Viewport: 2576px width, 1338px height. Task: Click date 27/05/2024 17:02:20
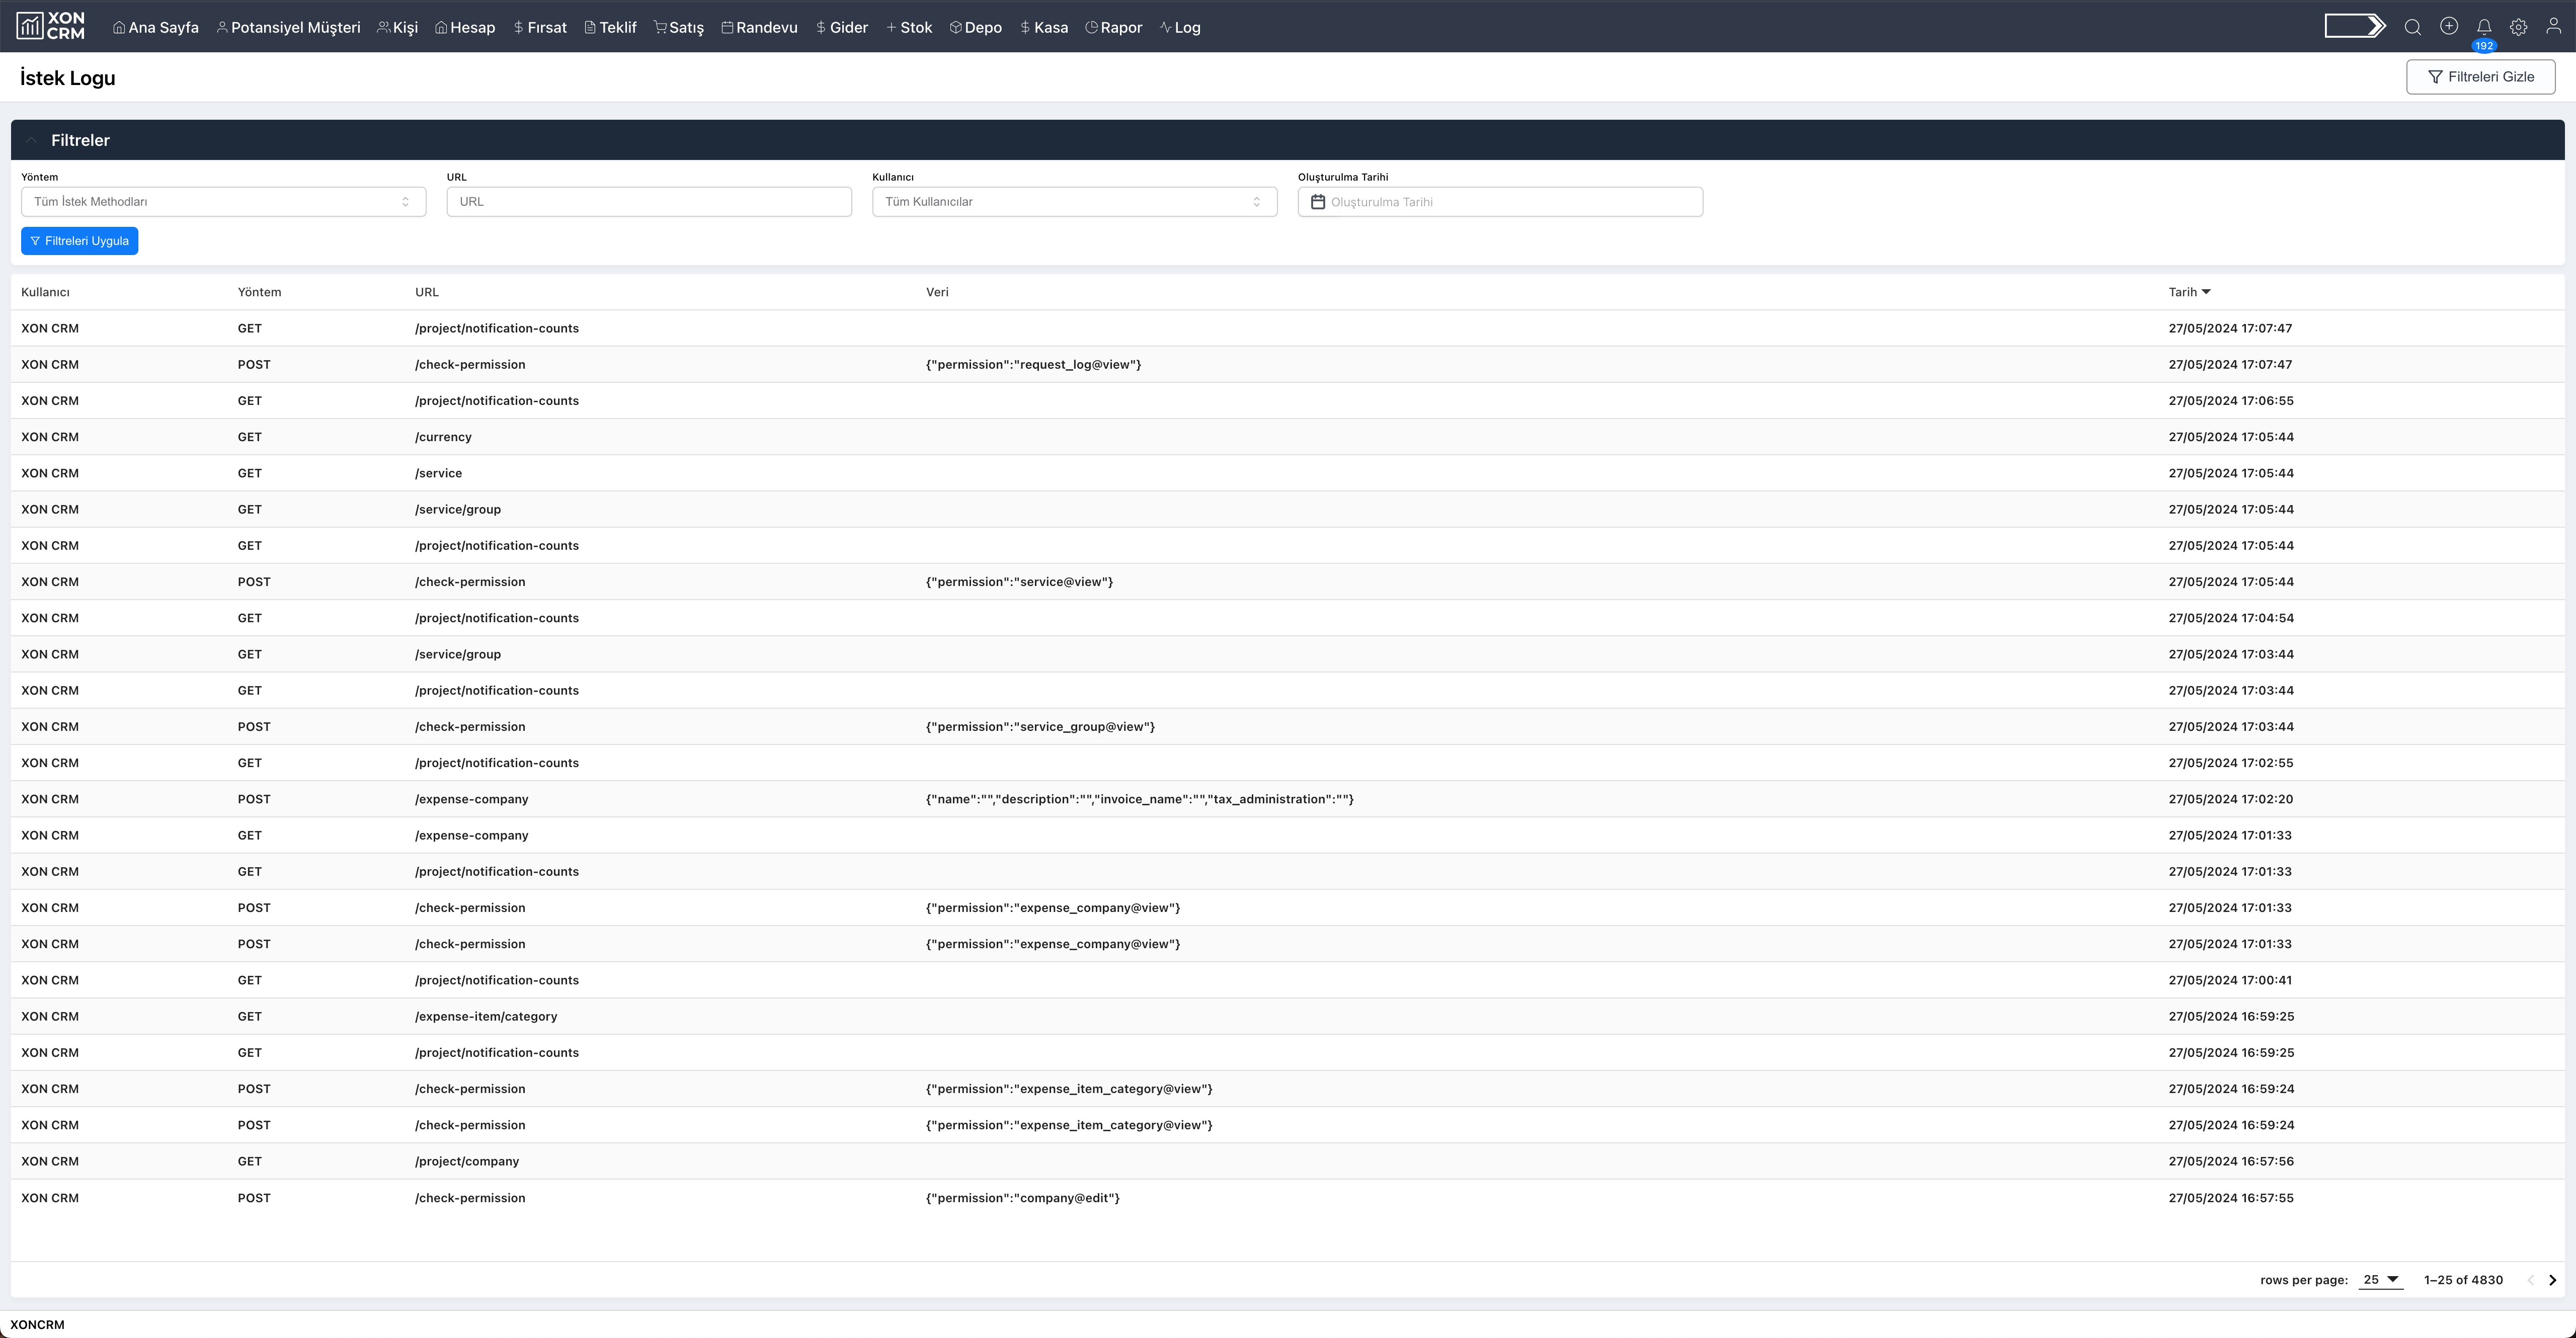[2230, 799]
